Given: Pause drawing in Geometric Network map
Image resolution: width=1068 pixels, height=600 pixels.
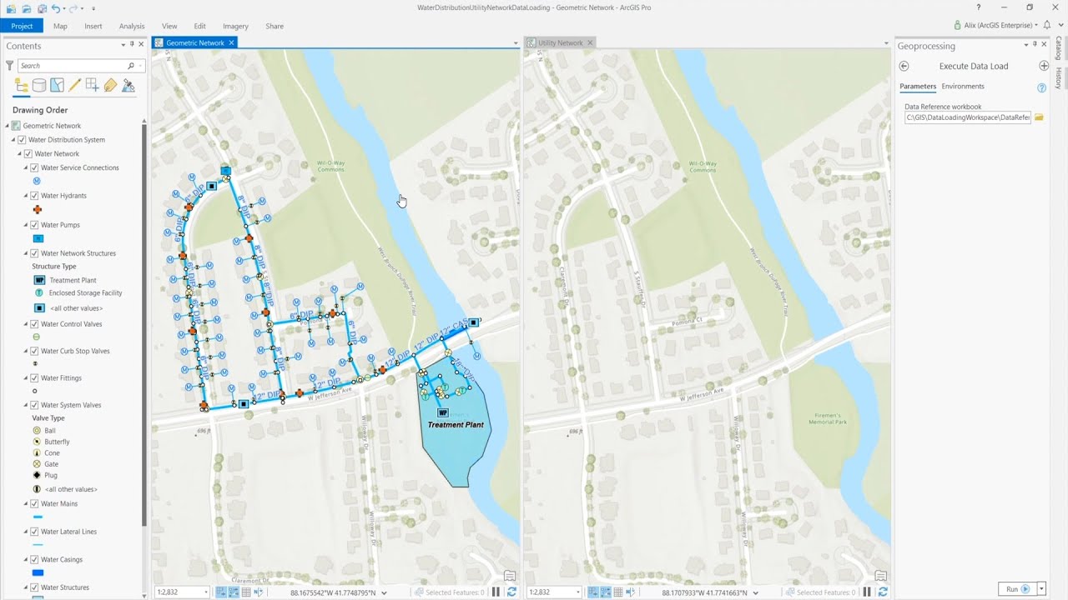Looking at the screenshot, I should pos(496,592).
